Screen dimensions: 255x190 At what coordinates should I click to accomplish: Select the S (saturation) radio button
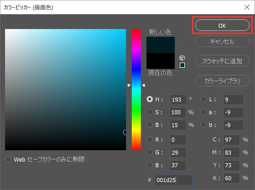click(x=150, y=112)
